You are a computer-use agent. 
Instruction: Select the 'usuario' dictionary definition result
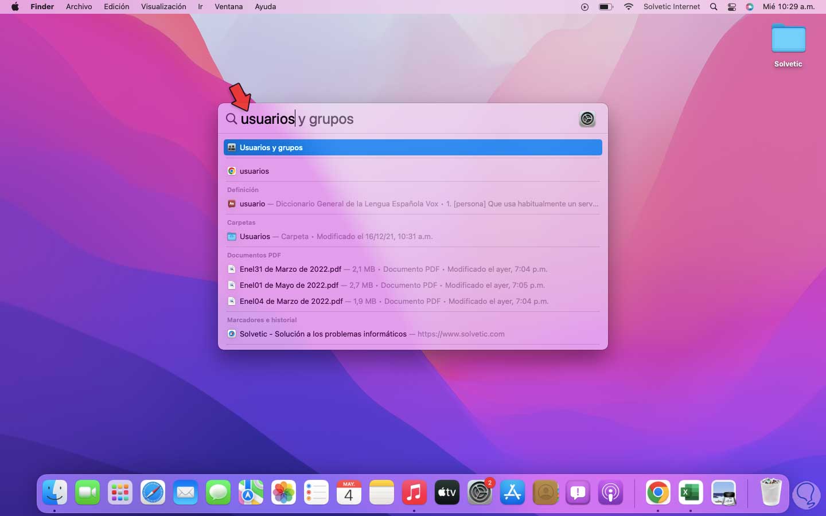click(413, 204)
